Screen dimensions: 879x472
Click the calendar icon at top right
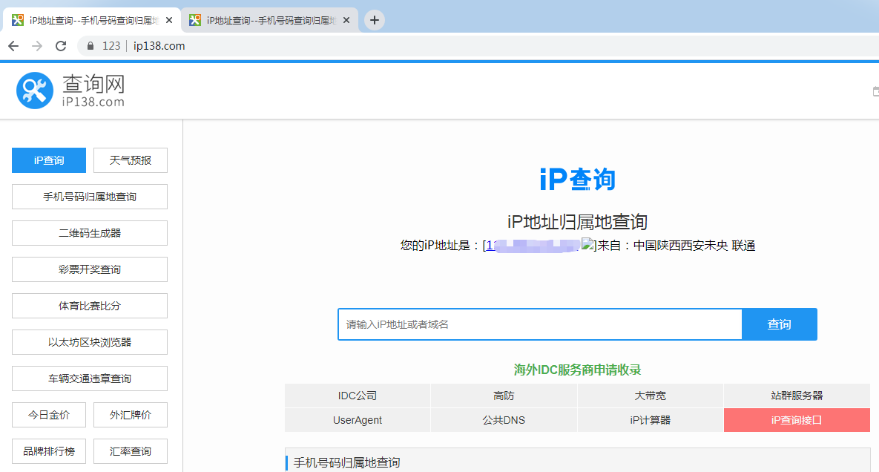(x=875, y=91)
